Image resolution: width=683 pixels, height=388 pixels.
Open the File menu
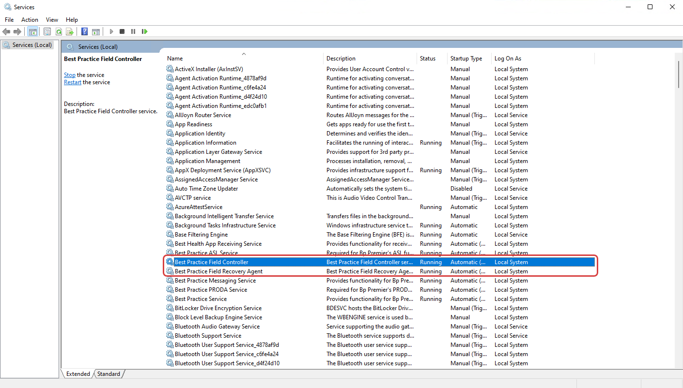(x=9, y=20)
